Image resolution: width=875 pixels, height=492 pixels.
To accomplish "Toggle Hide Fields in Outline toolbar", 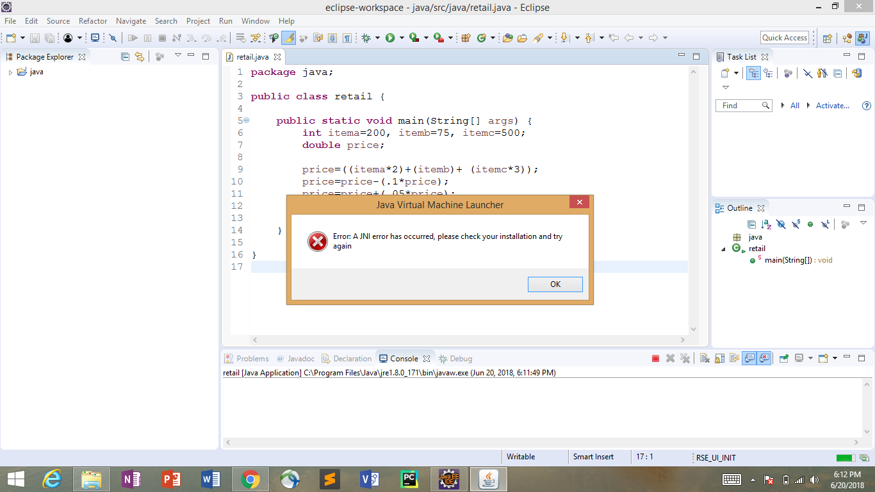I will tap(781, 224).
